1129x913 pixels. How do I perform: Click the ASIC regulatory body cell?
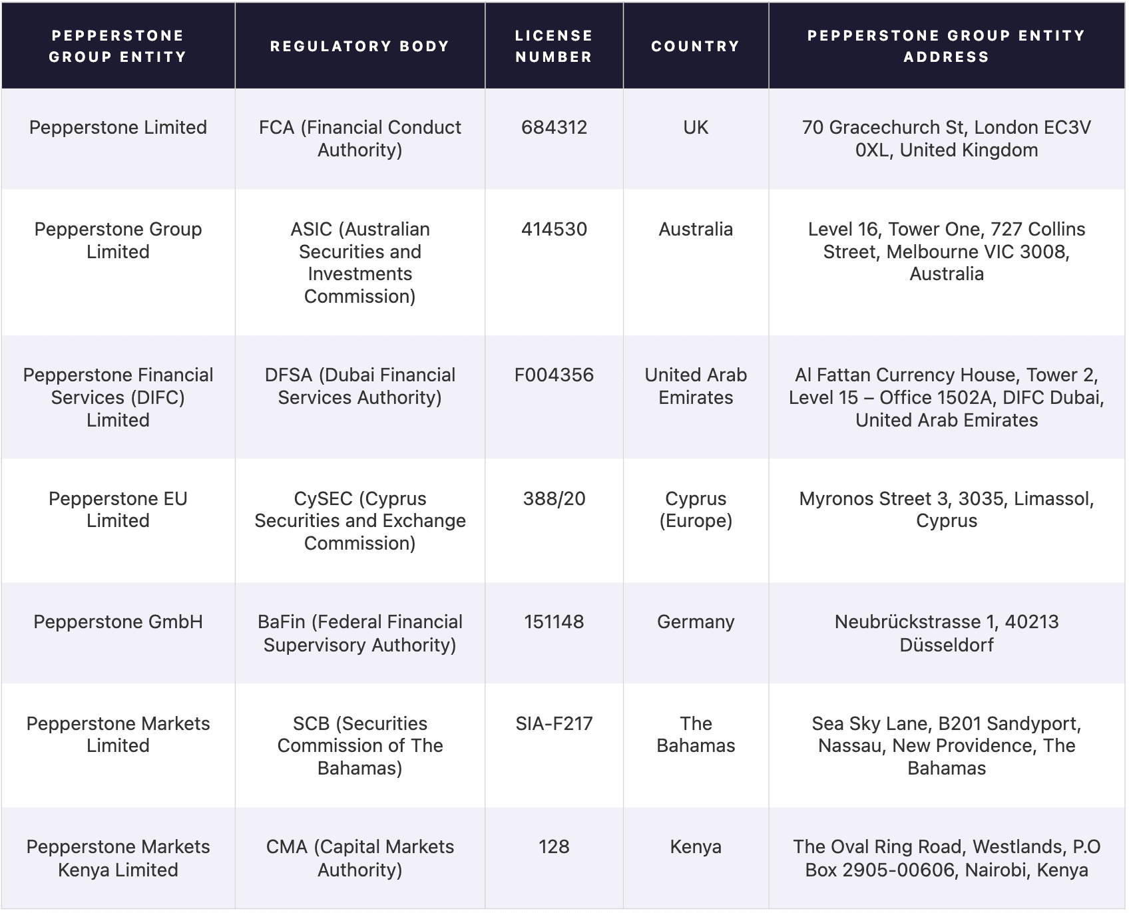360,262
